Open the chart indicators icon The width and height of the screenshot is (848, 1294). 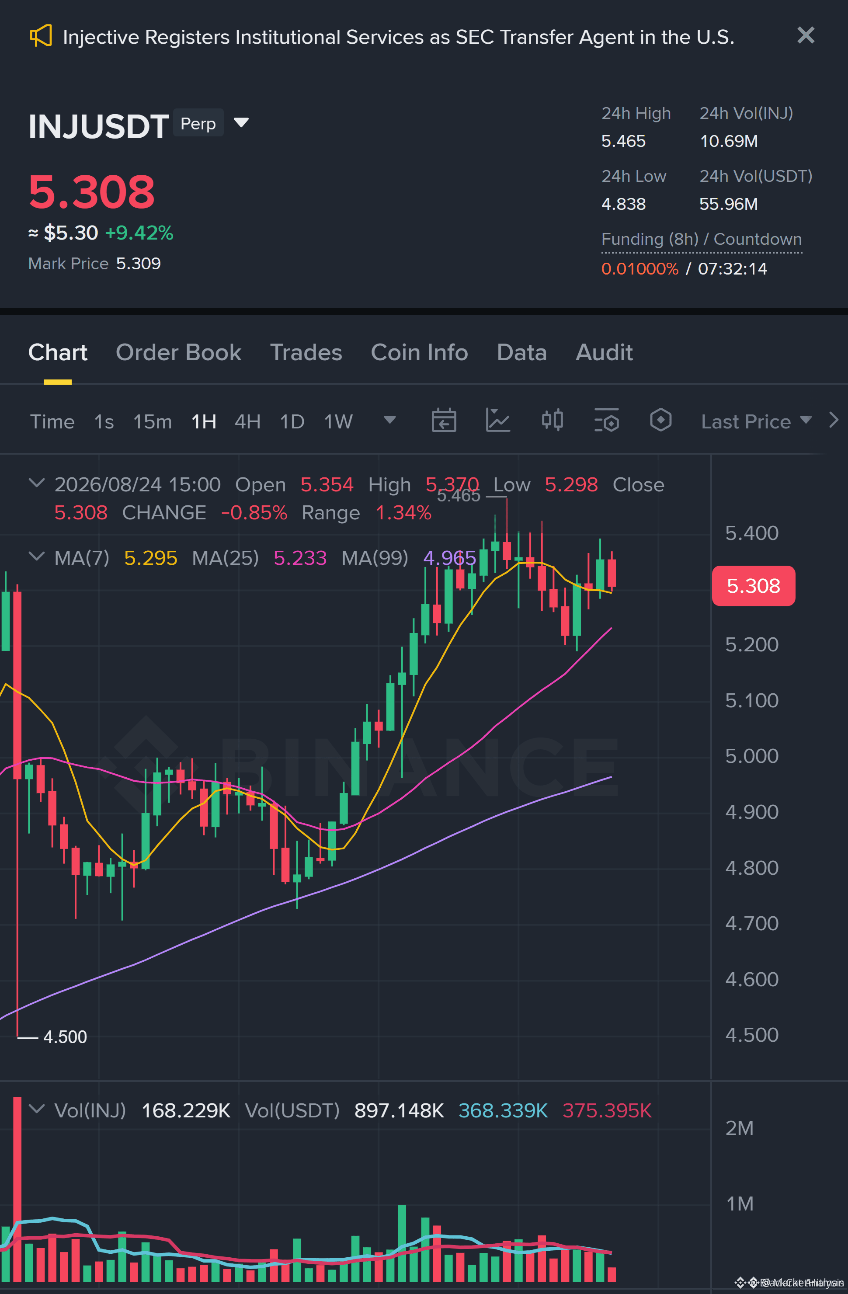pos(498,420)
